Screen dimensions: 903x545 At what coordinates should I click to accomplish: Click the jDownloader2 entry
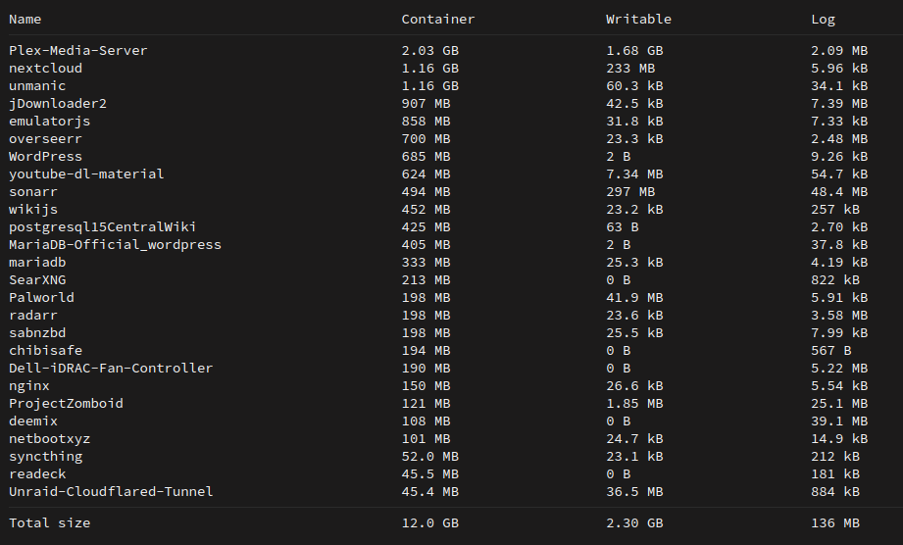coord(58,104)
